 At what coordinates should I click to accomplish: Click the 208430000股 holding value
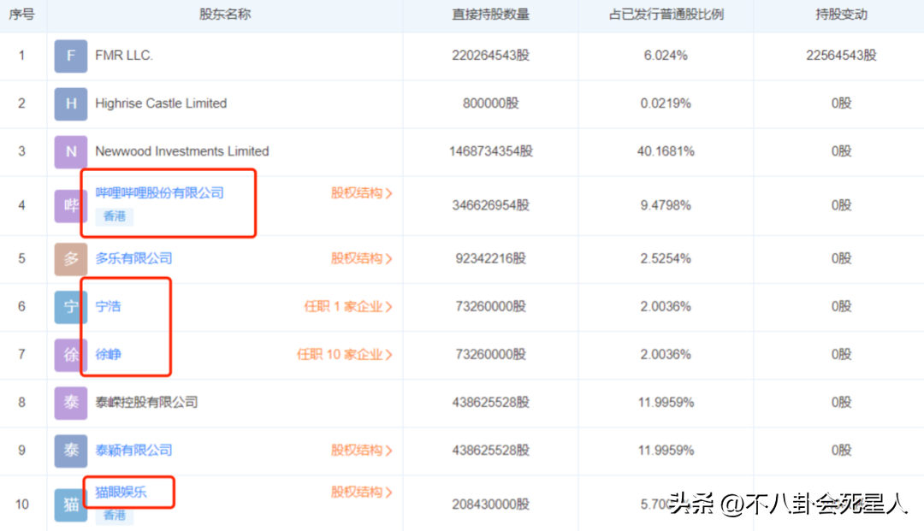491,504
